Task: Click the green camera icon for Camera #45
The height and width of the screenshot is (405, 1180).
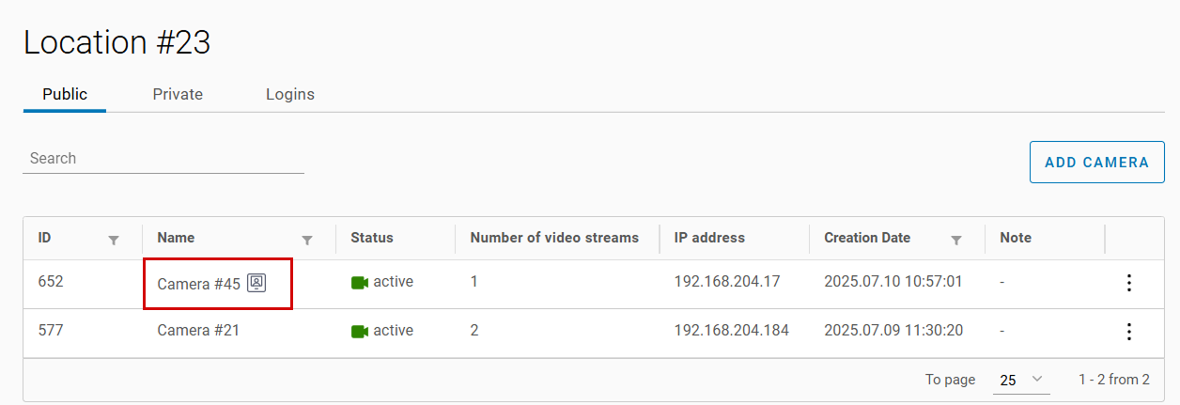Action: [360, 283]
